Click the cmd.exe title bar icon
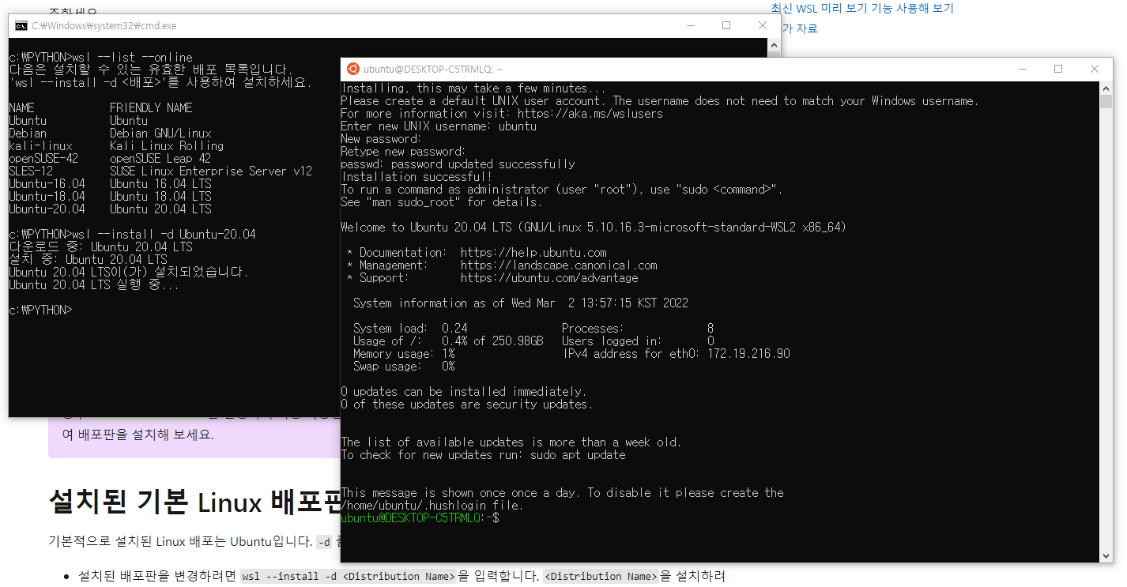Viewport: 1127px width, 587px height. [21, 26]
